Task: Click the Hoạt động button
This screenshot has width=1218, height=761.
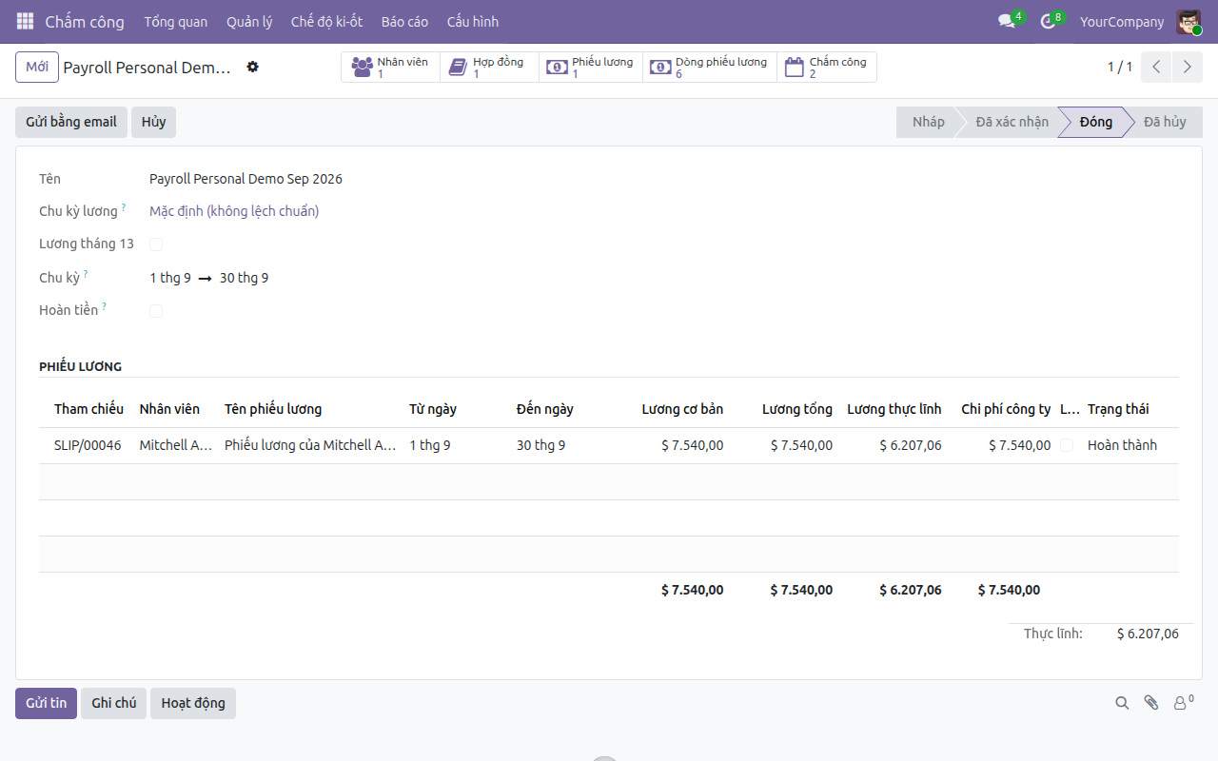Action: [193, 703]
